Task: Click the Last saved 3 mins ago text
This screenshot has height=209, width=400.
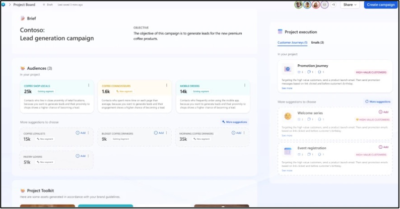Action: click(x=70, y=5)
